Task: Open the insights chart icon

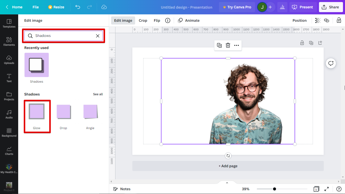Action: click(x=282, y=7)
